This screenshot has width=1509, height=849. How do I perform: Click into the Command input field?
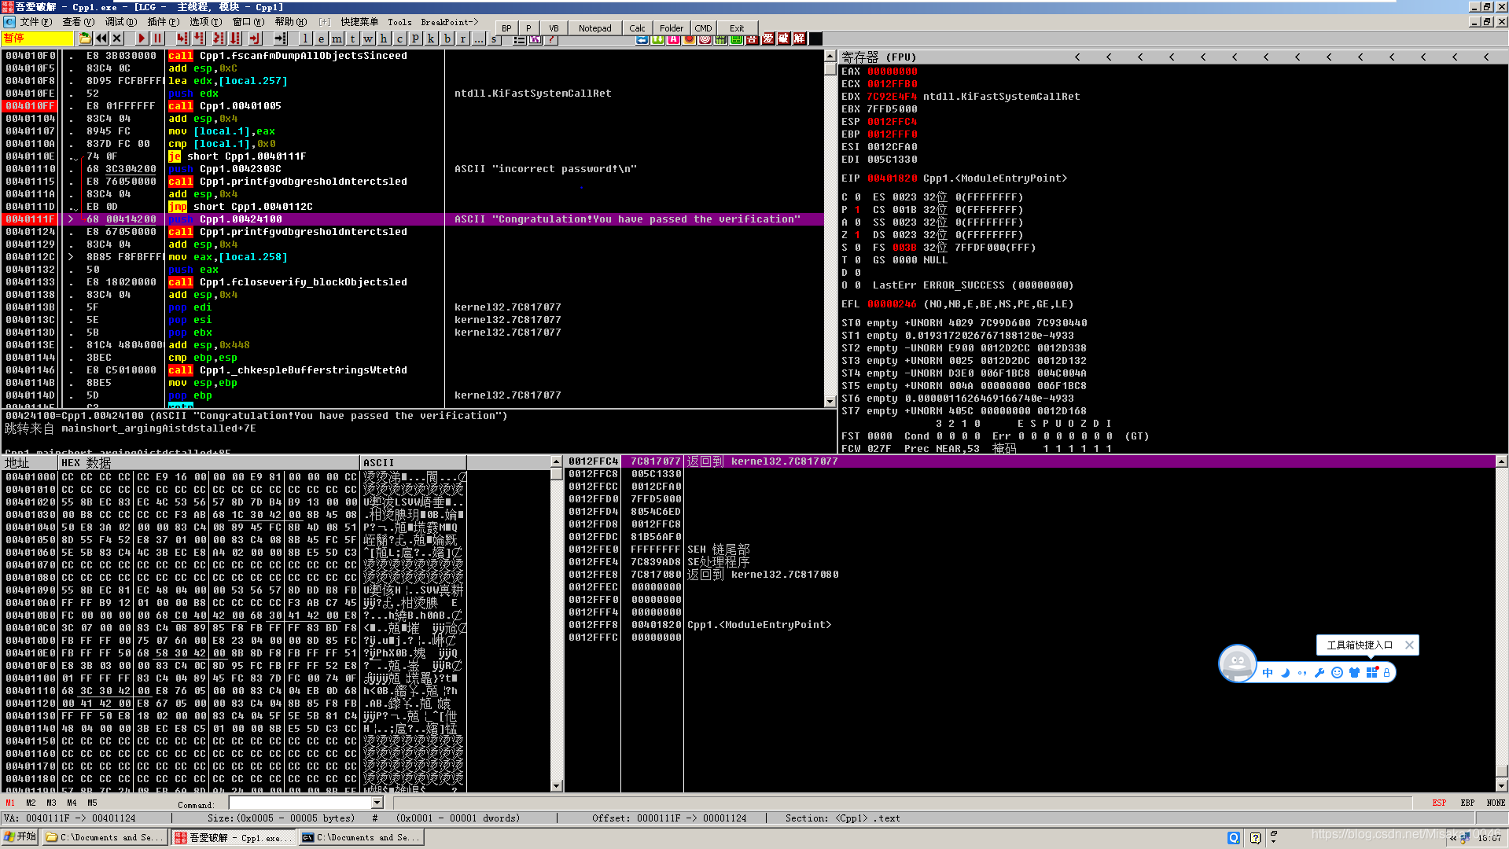point(300,803)
